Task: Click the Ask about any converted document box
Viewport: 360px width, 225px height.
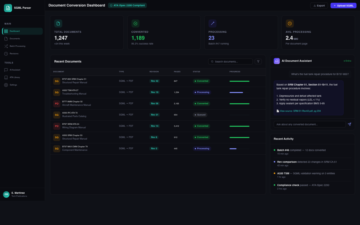Action: tap(309, 124)
